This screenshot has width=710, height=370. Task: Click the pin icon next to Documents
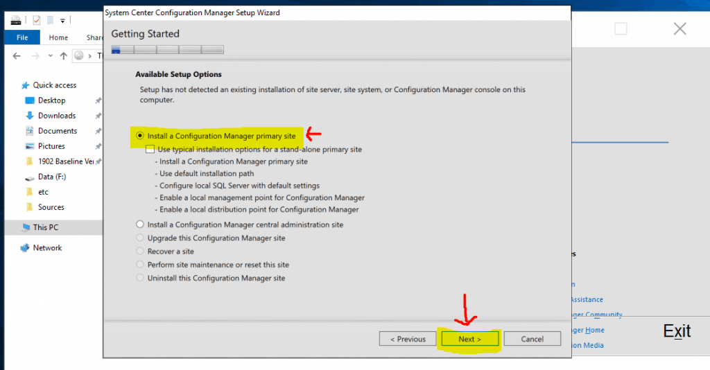coord(98,131)
